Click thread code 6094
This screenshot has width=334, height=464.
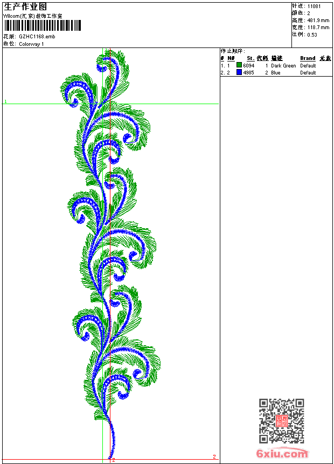(248, 66)
